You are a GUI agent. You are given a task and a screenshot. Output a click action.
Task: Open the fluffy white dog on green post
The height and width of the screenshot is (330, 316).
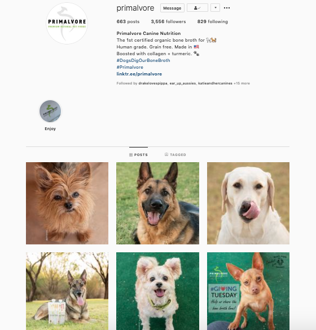coord(157,291)
